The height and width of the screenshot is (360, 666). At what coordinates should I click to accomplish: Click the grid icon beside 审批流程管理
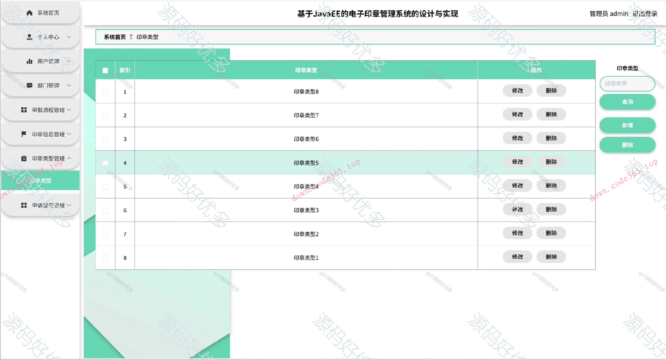24,110
